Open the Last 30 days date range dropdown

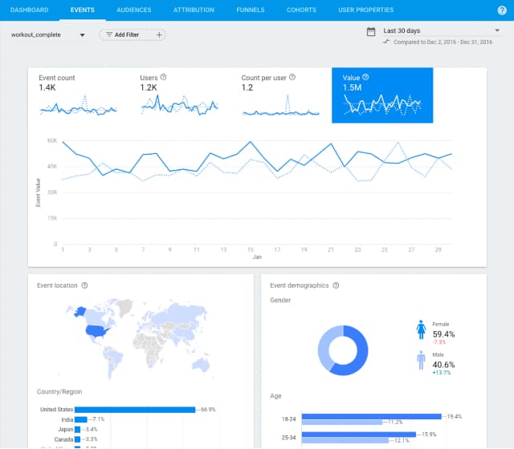[x=442, y=30]
